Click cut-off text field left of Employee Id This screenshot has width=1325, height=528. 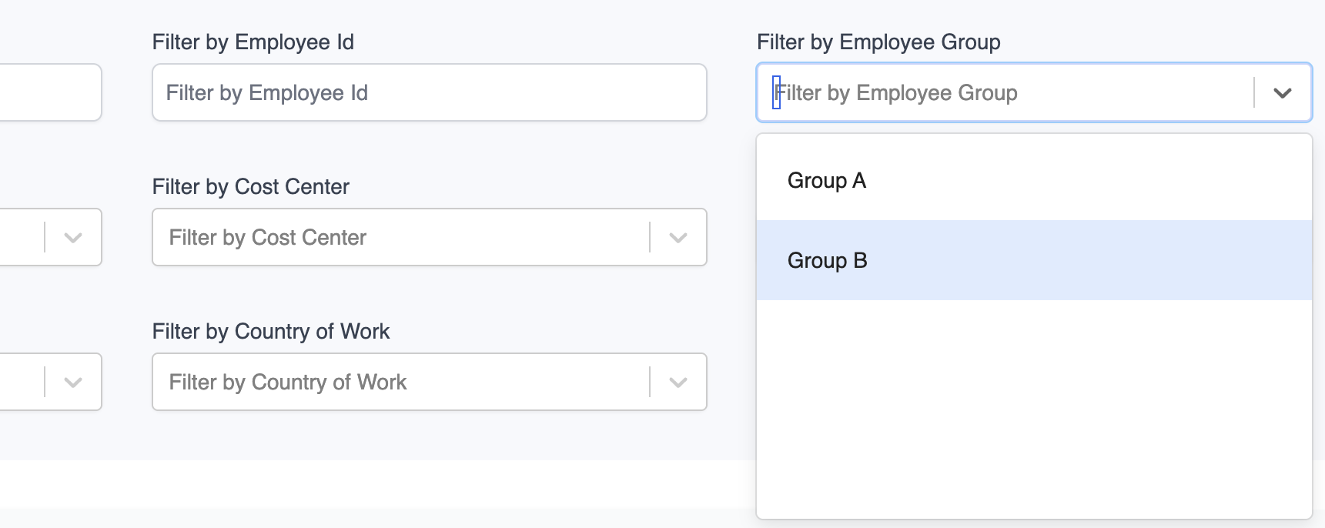[46, 93]
